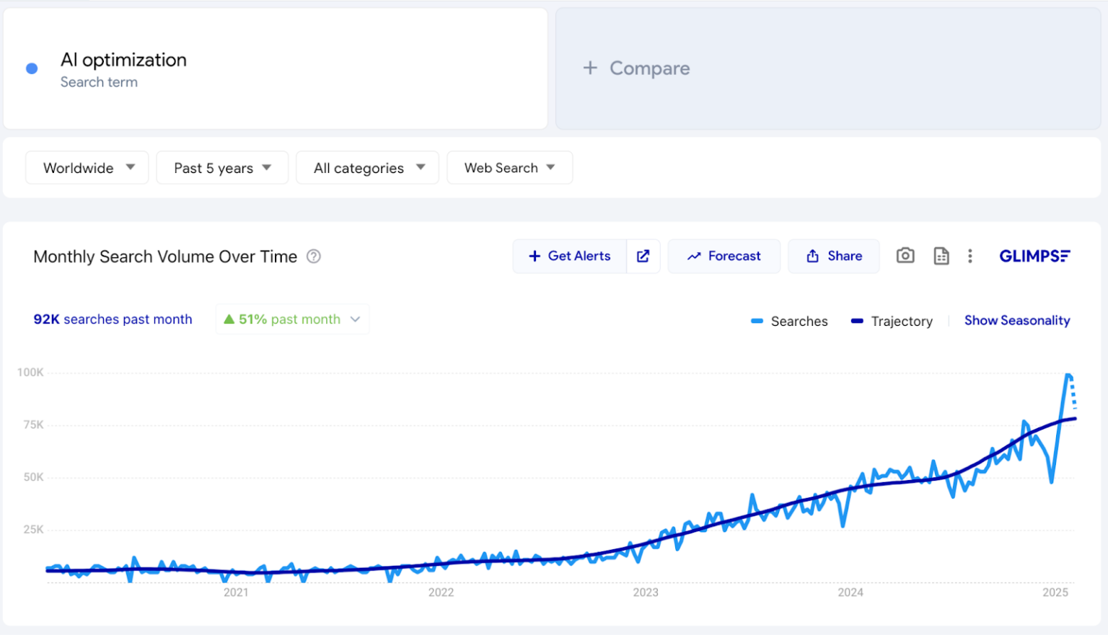Open the external link icon beside Get Alerts

[643, 256]
